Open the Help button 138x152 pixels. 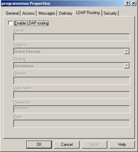click(x=122, y=145)
